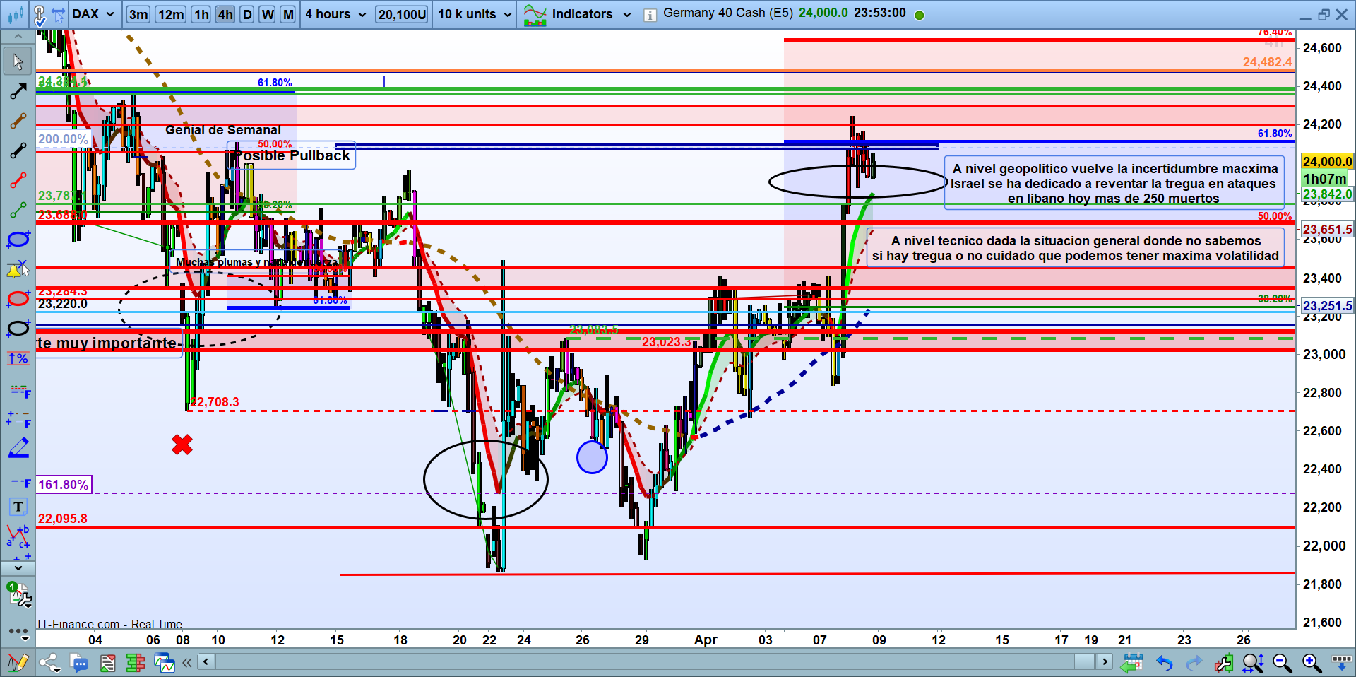This screenshot has height=677, width=1356.
Task: Click the zoom out magnifier icon
Action: click(x=1282, y=662)
